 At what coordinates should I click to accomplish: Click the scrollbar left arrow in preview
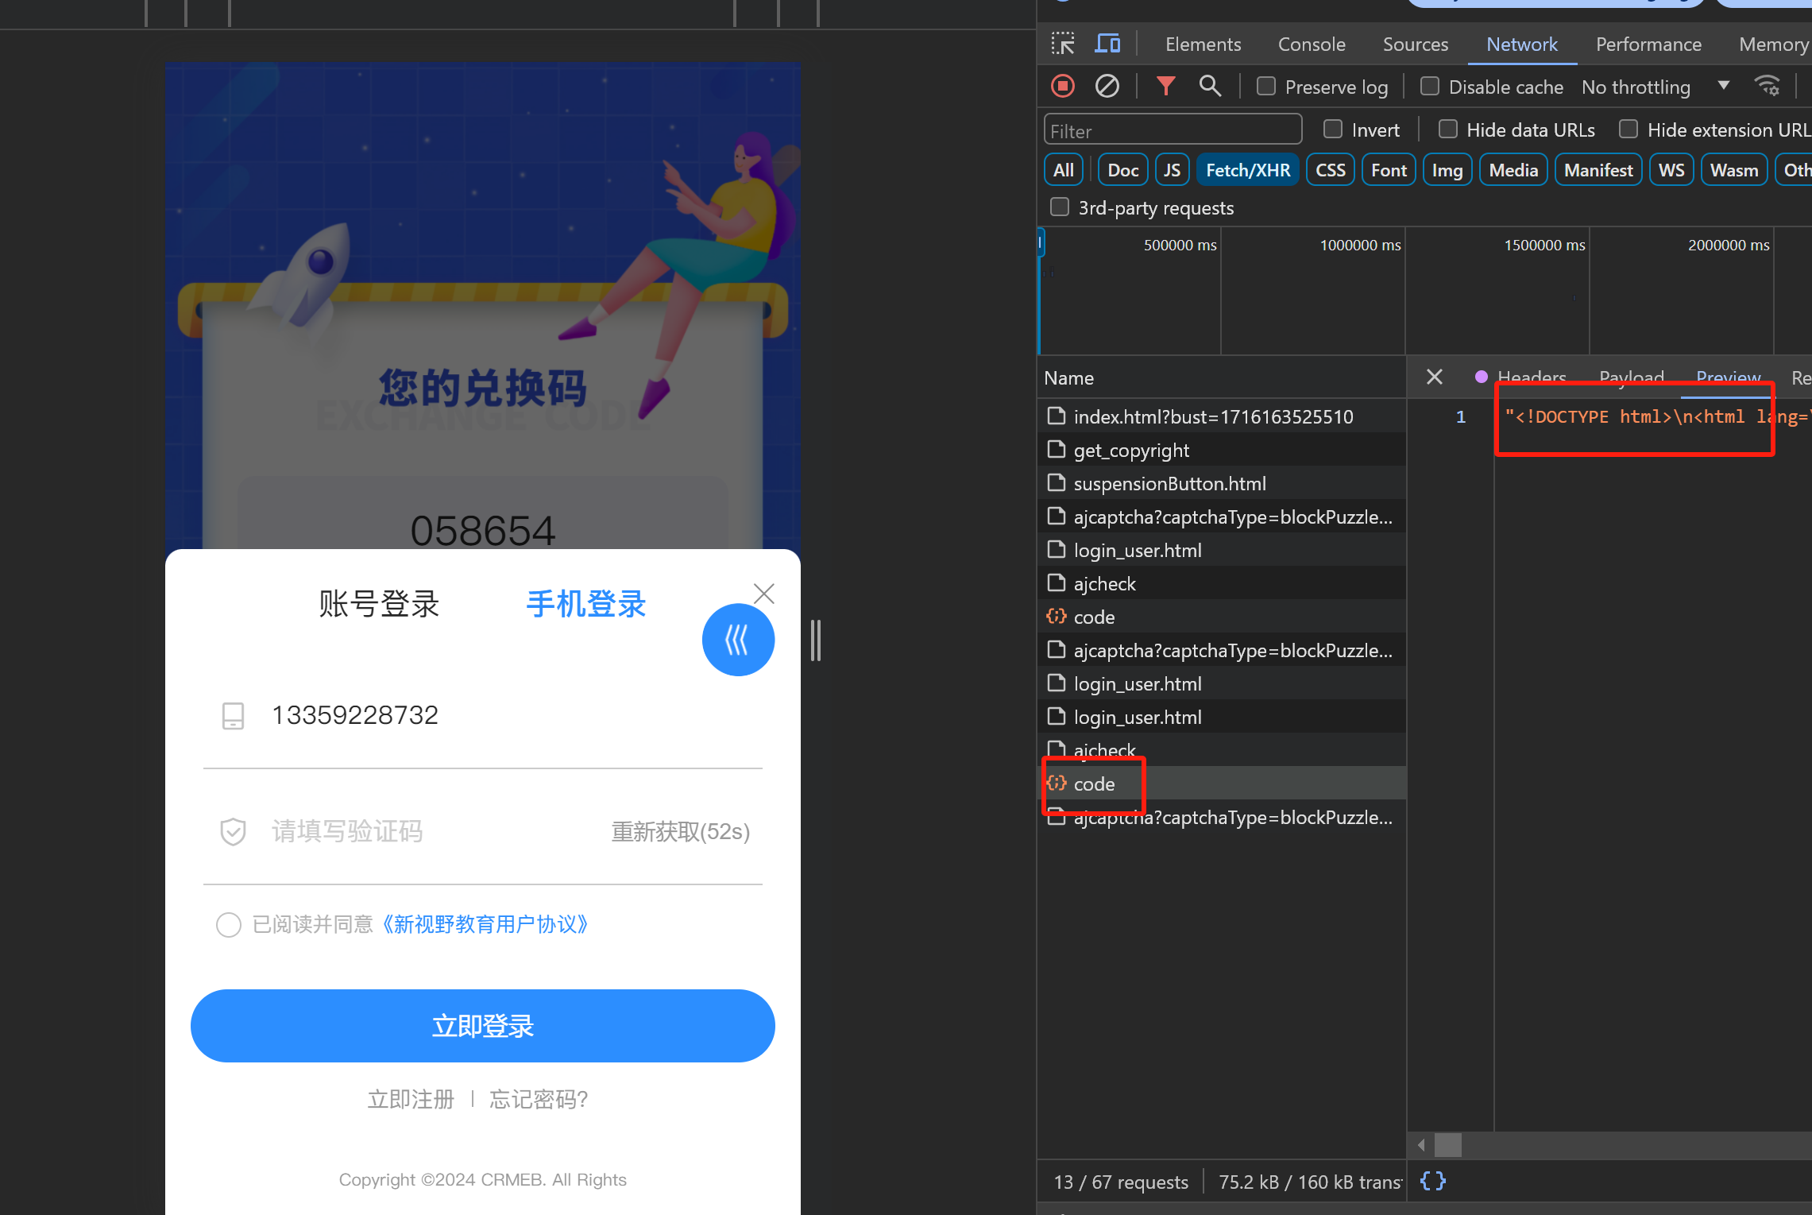[1421, 1145]
